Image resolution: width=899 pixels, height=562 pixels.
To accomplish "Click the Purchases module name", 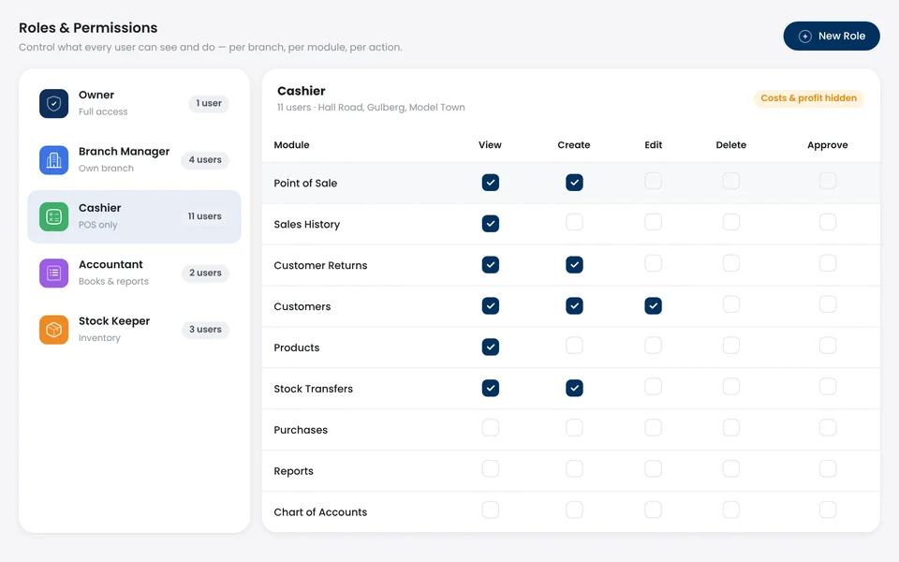I will coord(301,430).
